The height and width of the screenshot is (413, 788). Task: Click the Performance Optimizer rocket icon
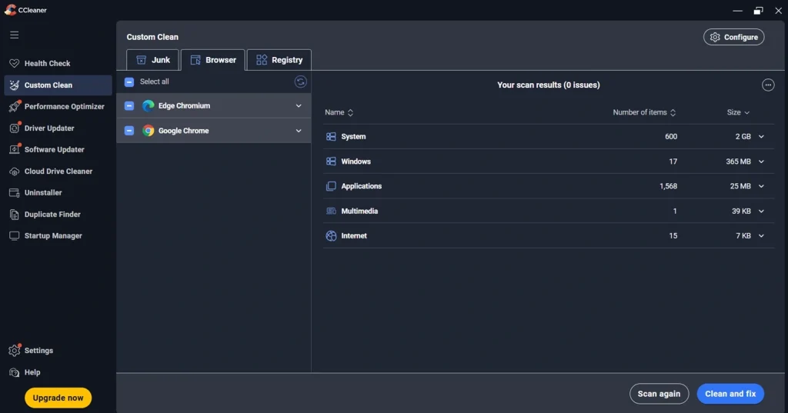(14, 106)
